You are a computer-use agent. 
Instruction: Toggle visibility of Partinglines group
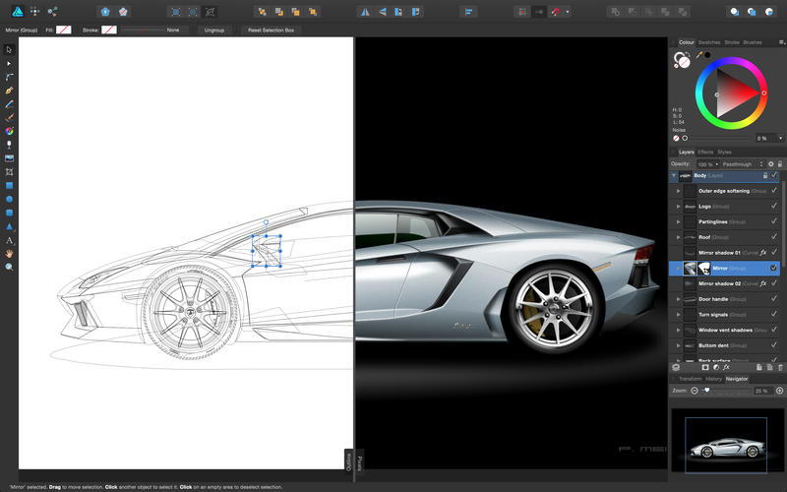[774, 222]
